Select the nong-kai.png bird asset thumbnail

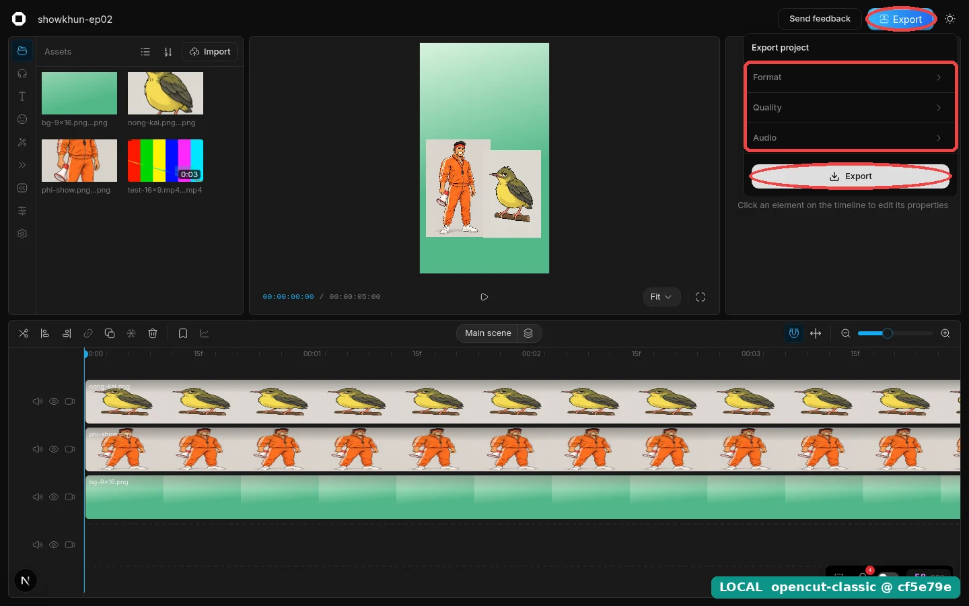(166, 93)
